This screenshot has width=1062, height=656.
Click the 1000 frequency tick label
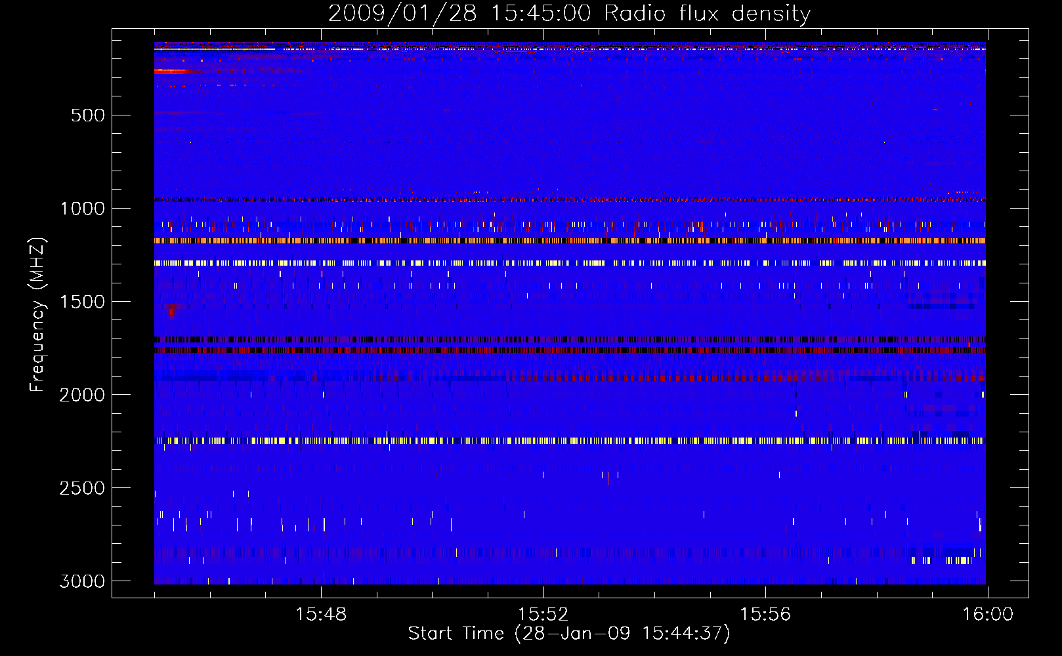coord(82,209)
